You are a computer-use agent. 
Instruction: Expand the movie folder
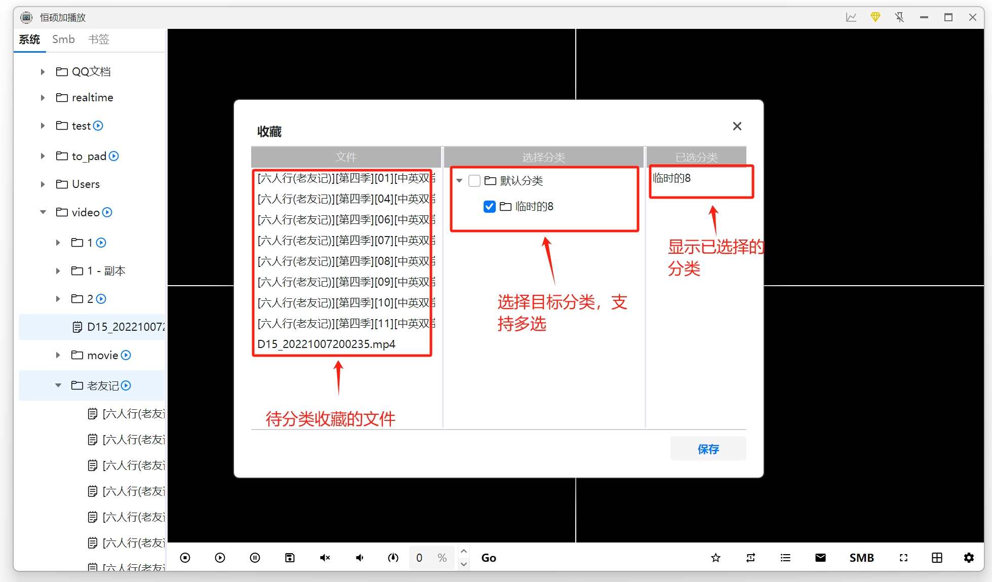(58, 356)
